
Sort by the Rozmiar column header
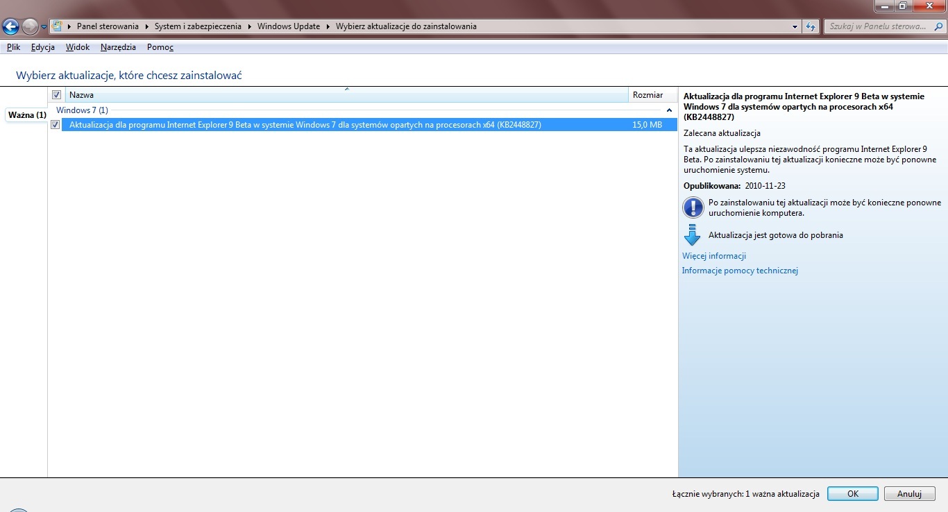click(652, 95)
